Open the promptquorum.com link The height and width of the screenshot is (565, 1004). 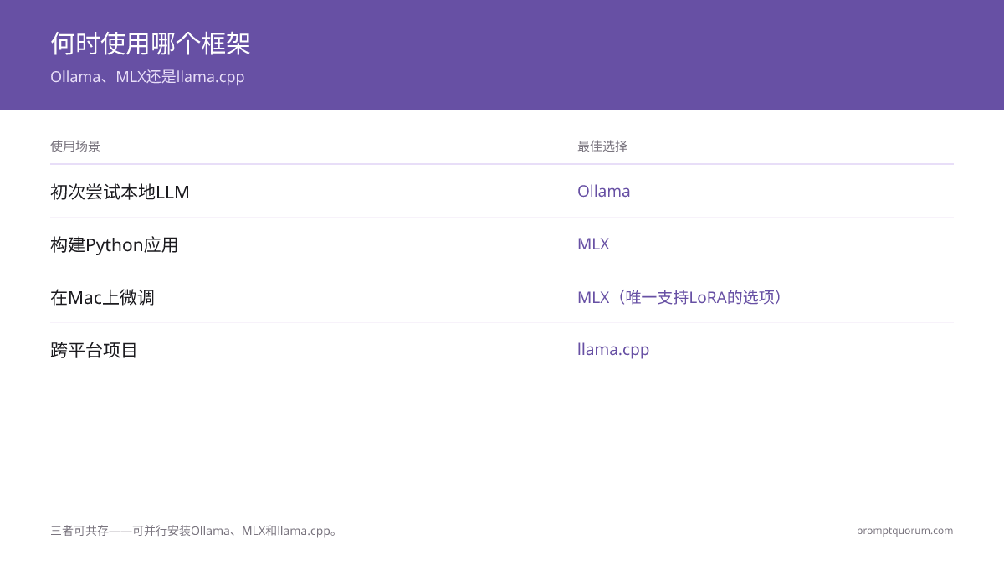click(x=904, y=531)
